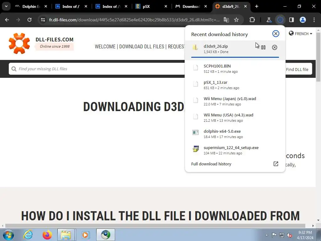
Task: Go forward in browser history
Action: point(18,20)
